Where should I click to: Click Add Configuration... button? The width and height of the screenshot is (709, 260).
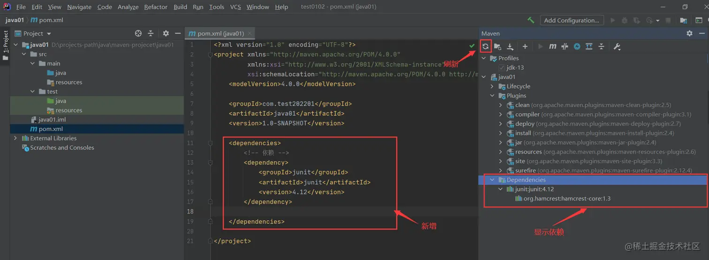coord(572,20)
